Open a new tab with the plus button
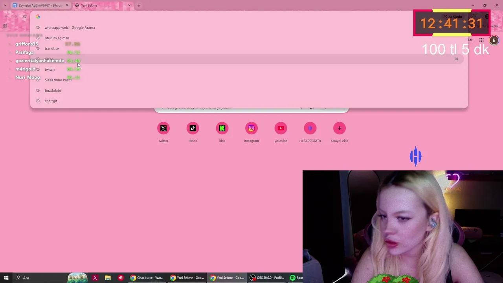The width and height of the screenshot is (503, 283). 139,6
